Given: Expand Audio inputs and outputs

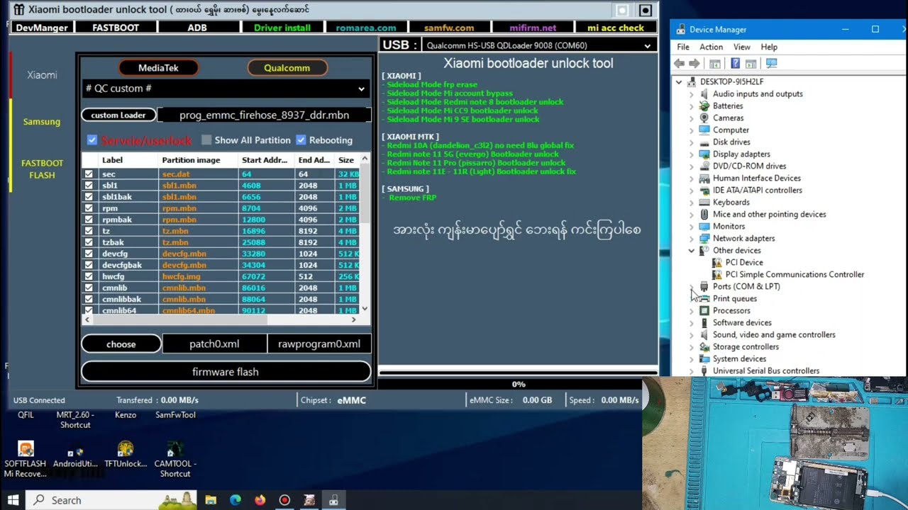Looking at the screenshot, I should [x=692, y=93].
